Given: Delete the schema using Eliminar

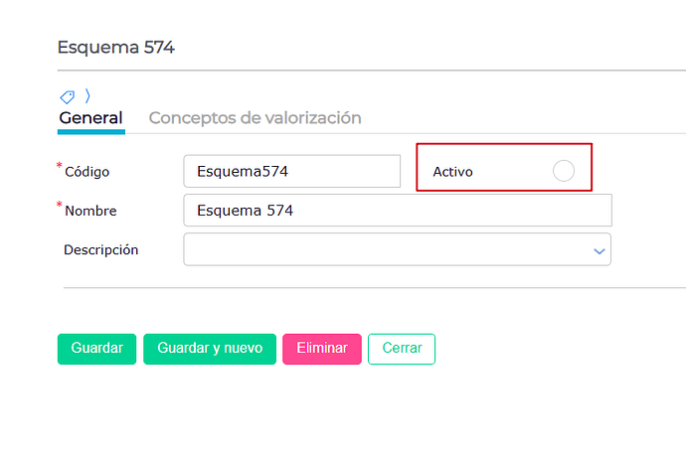Looking at the screenshot, I should point(322,349).
